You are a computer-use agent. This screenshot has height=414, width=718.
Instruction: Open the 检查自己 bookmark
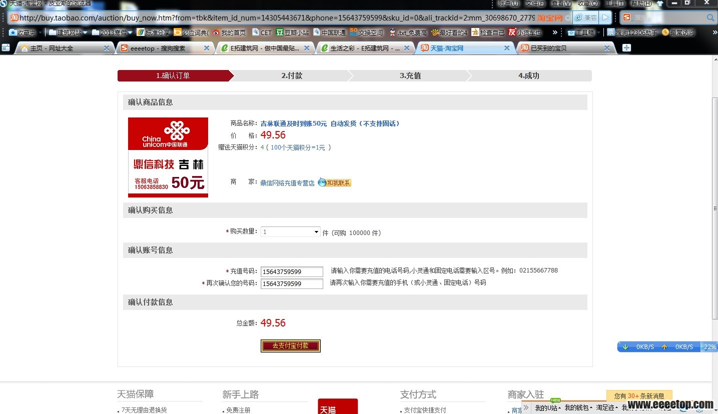488,32
